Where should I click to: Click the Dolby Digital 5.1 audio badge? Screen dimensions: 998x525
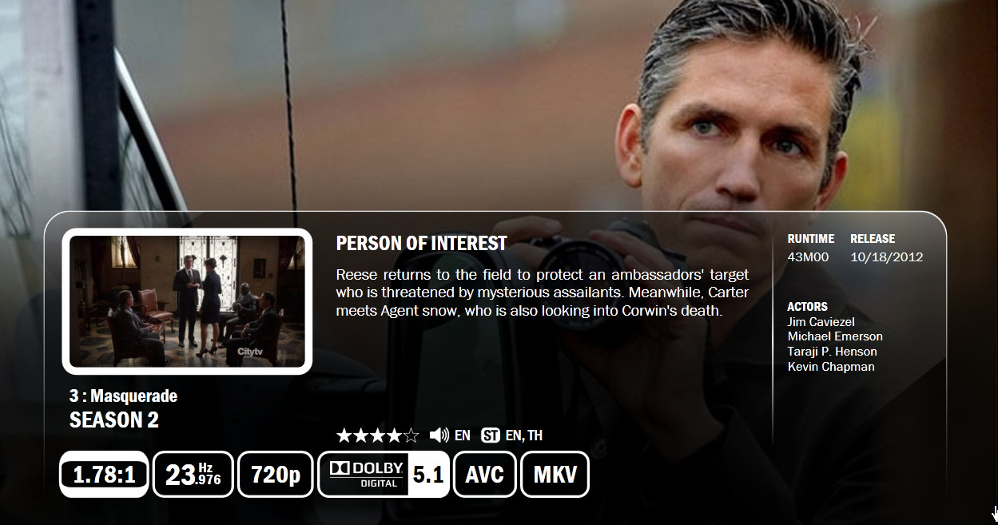384,475
